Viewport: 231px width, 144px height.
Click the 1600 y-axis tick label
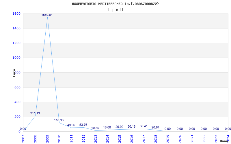tap(16, 14)
